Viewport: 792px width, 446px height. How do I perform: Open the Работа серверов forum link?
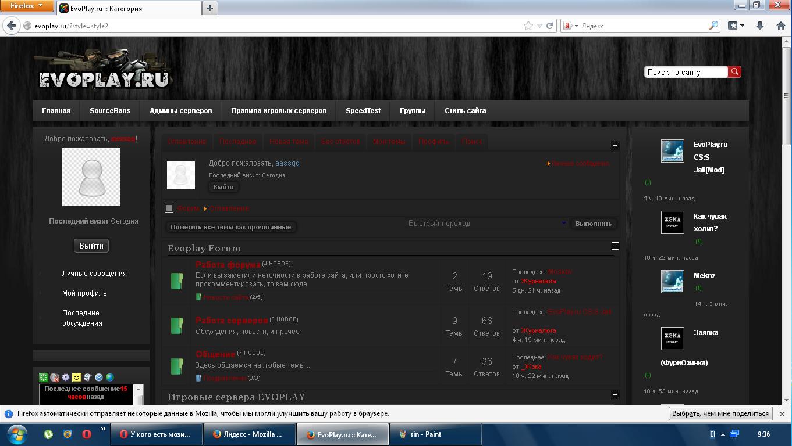(232, 321)
